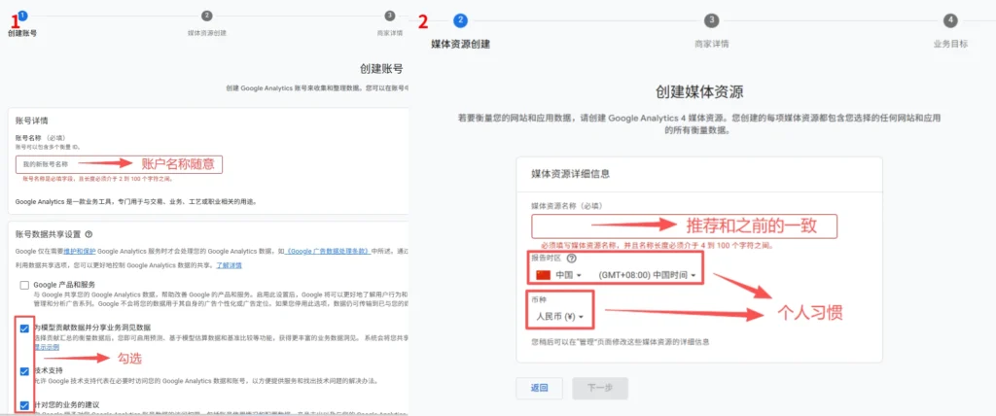Image resolution: width=996 pixels, height=416 pixels.
Task: Click the 账号详情 section title
Action: (x=32, y=121)
